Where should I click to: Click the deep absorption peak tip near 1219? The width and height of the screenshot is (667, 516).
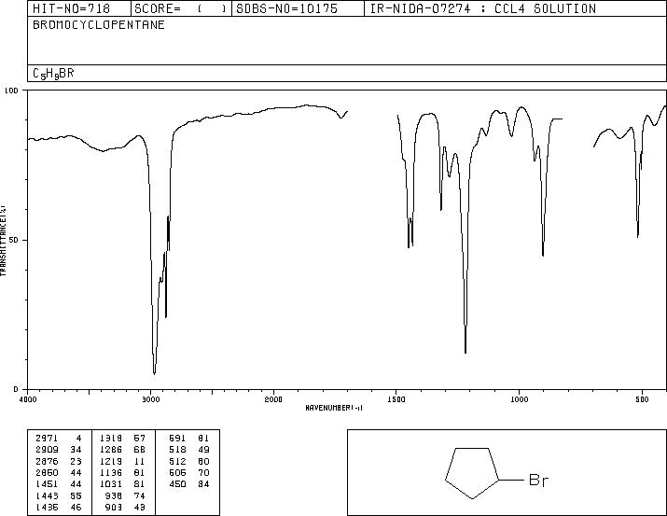click(466, 352)
